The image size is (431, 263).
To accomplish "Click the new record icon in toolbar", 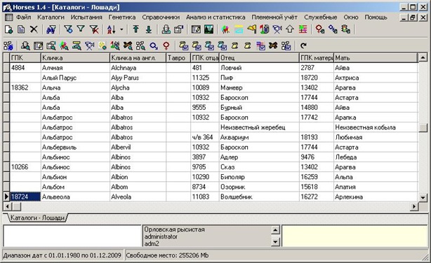I will coord(9,29).
